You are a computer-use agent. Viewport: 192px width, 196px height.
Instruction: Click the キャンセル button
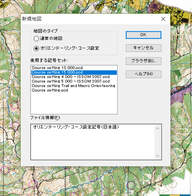[144, 48]
